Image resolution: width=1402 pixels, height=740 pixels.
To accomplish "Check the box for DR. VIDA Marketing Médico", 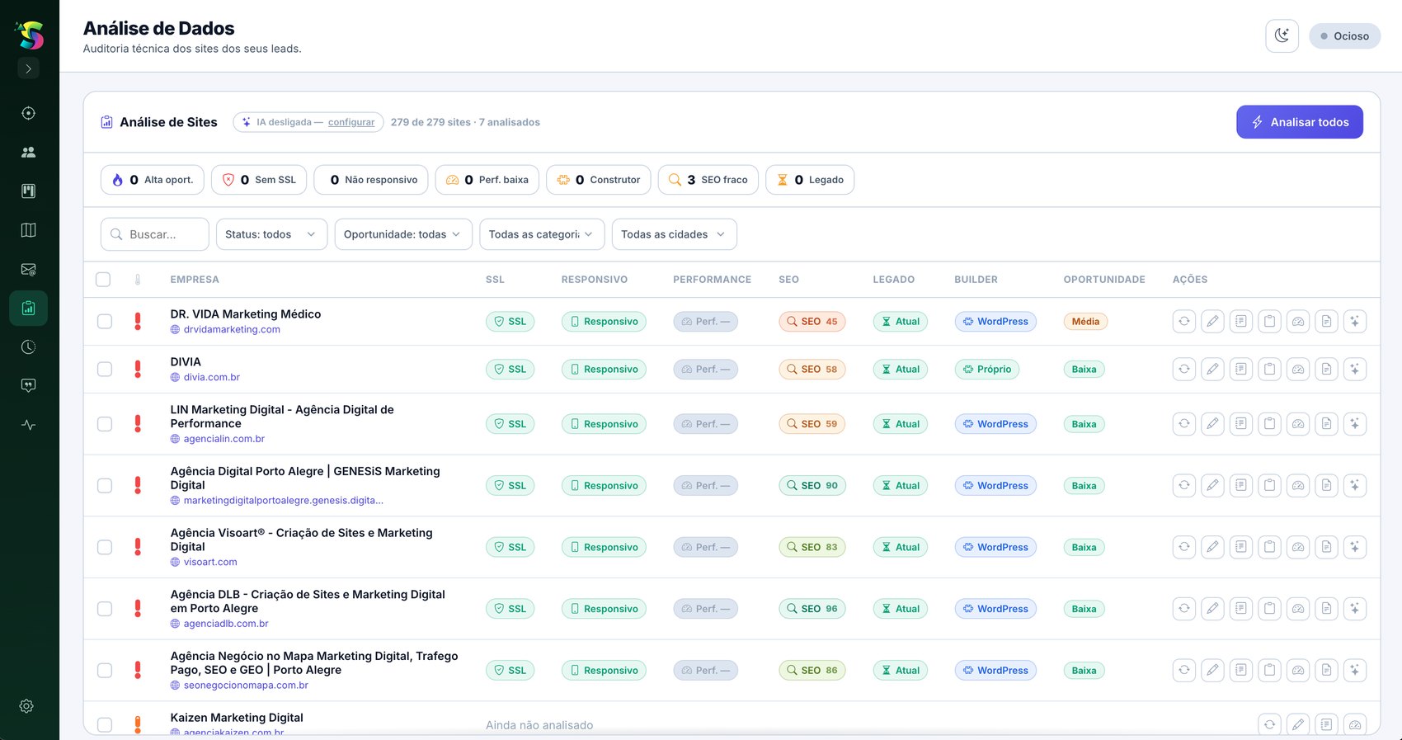I will [x=105, y=322].
